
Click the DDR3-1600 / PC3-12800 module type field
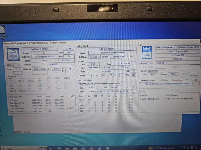(110, 91)
